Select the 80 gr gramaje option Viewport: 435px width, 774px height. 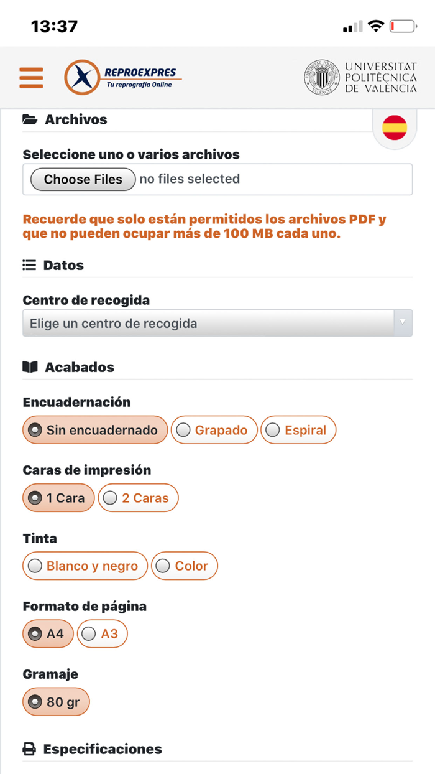coord(56,701)
